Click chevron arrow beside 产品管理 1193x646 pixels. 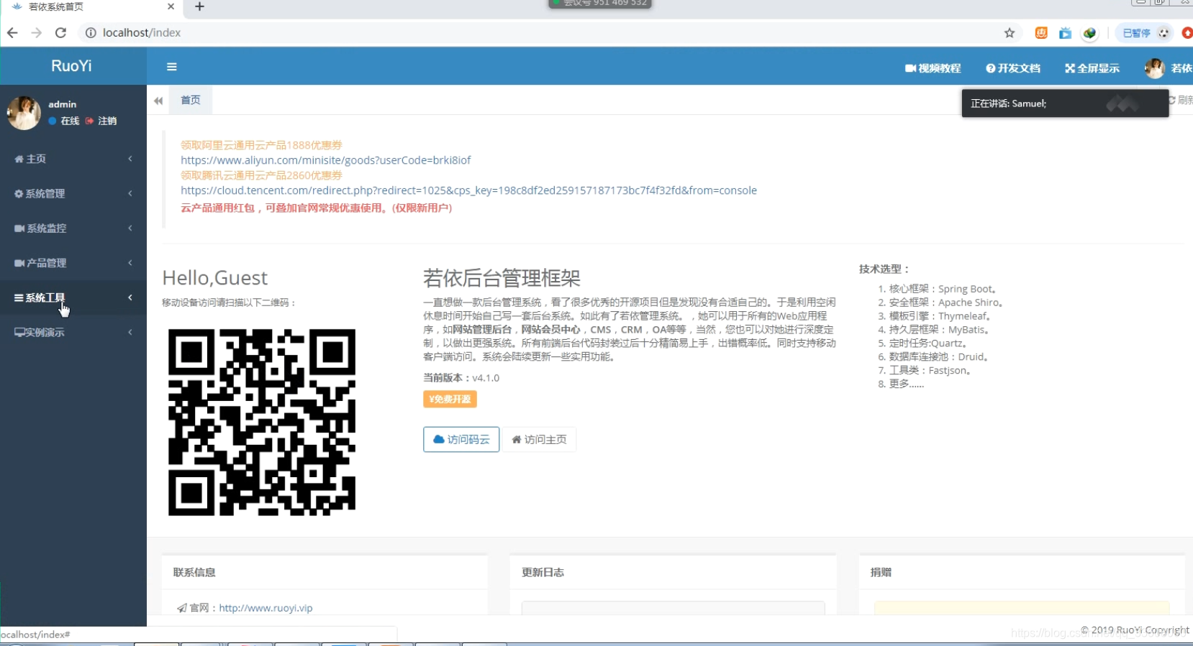pyautogui.click(x=130, y=263)
